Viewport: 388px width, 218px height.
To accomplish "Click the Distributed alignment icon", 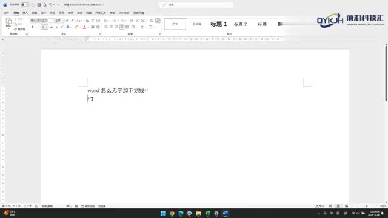I will 127,27.
